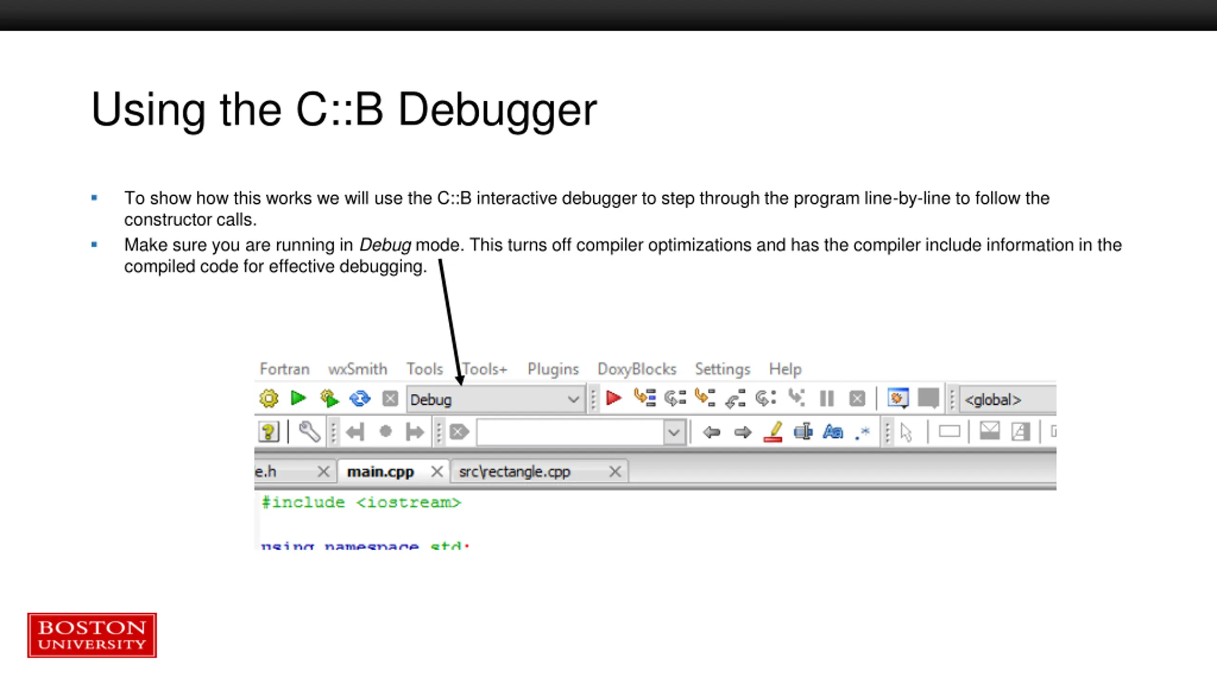Image resolution: width=1217 pixels, height=684 pixels.
Task: Click inside the empty search text field
Action: (570, 432)
